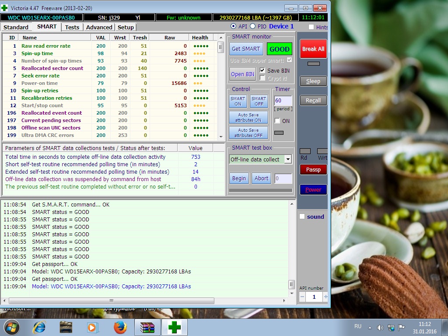Click the API number field
Screen dimensions: 448x336
click(x=314, y=297)
